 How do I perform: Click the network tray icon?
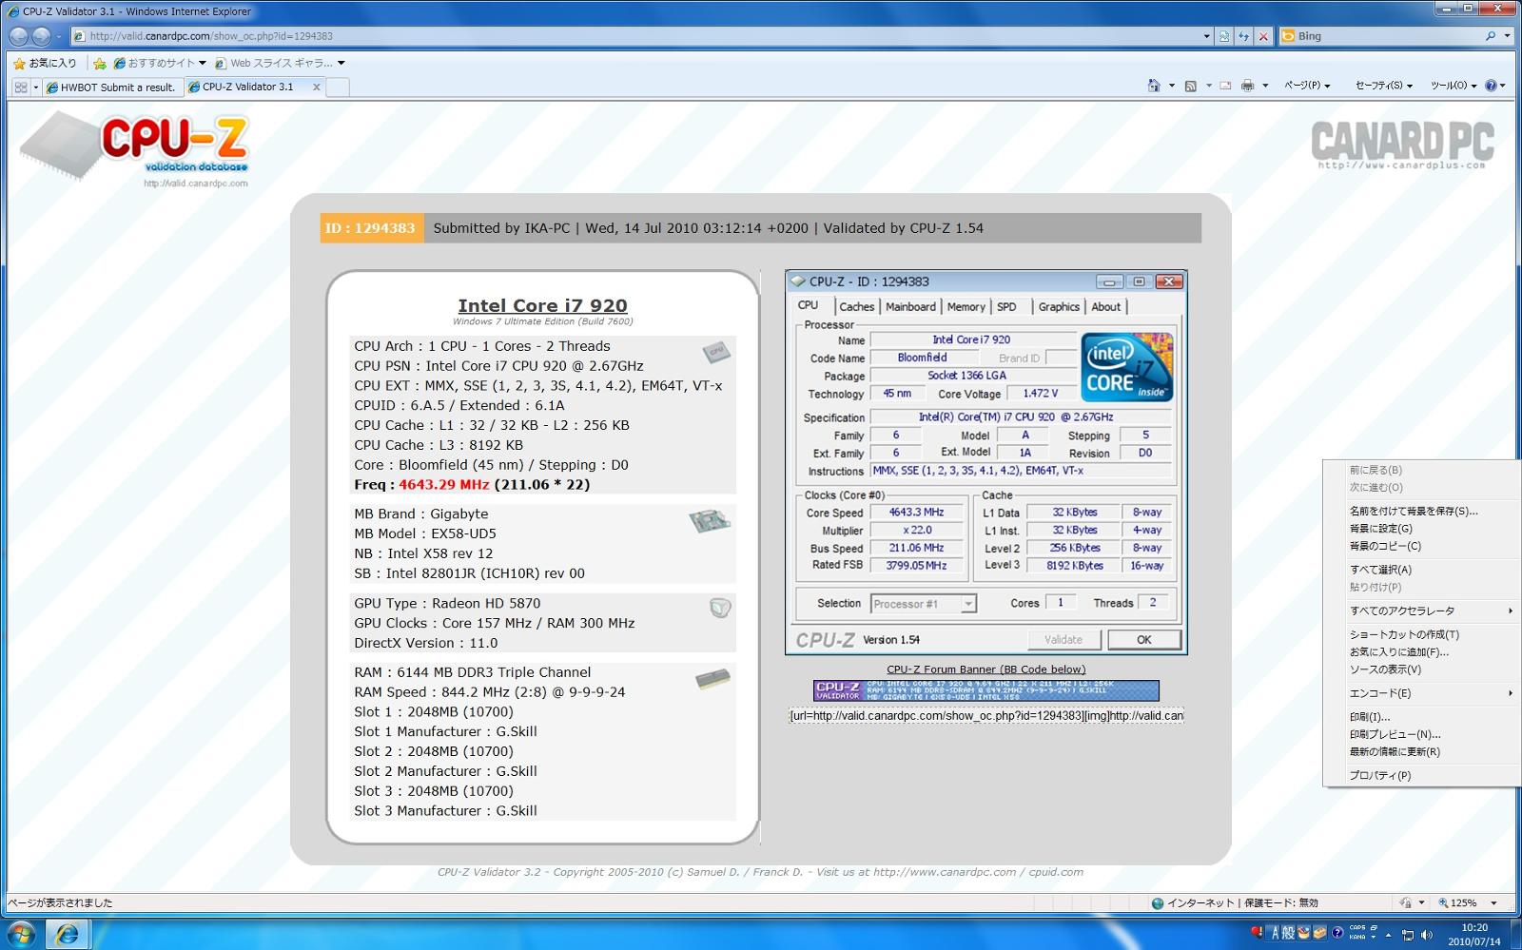1409,935
